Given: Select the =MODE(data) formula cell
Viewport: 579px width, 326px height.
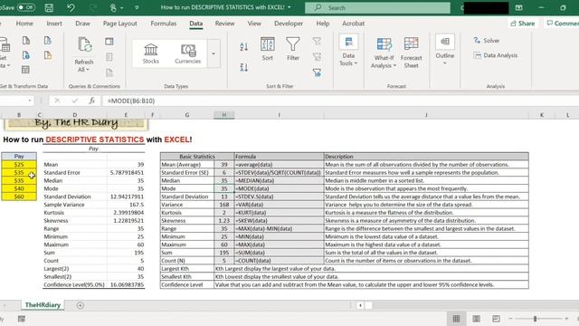Looking at the screenshot, I should pyautogui.click(x=279, y=188).
